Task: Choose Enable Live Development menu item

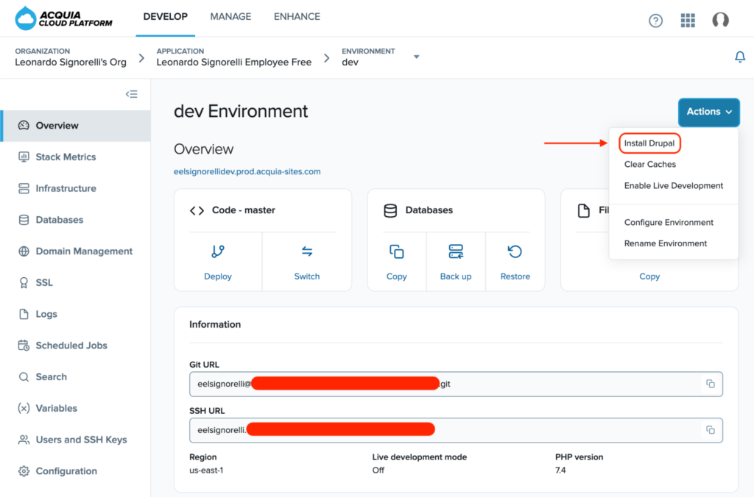Action: pyautogui.click(x=673, y=186)
